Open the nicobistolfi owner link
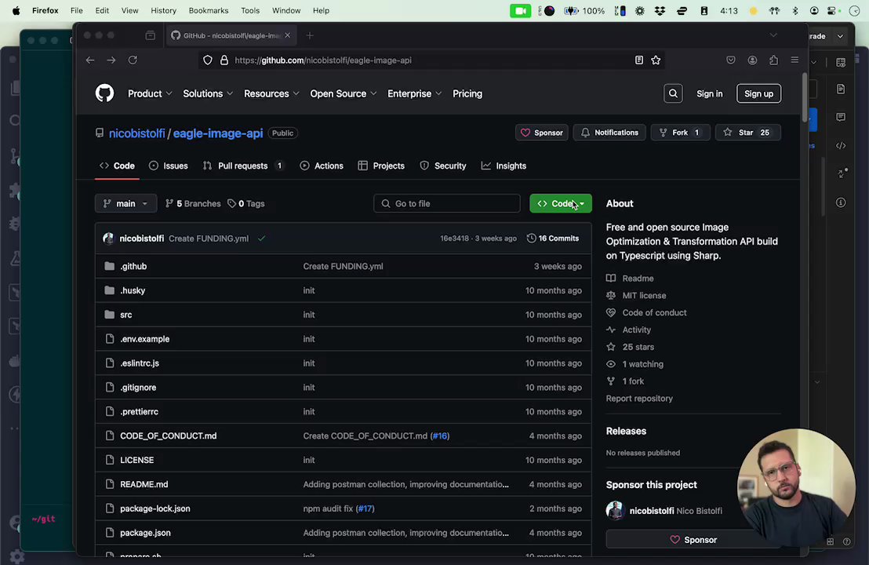 pos(137,133)
